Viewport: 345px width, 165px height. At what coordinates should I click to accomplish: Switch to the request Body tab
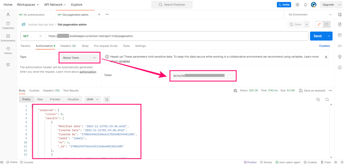(x=85, y=46)
